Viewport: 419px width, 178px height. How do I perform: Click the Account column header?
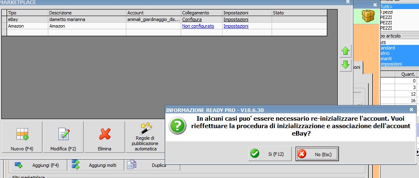154,13
